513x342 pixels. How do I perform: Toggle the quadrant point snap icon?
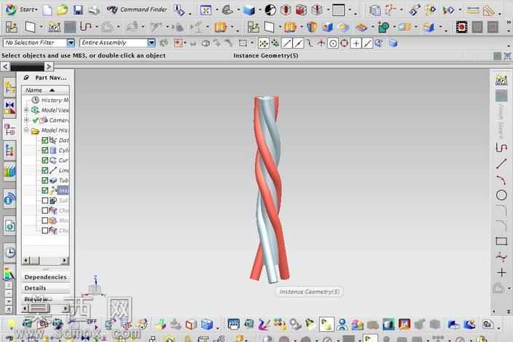tap(344, 43)
